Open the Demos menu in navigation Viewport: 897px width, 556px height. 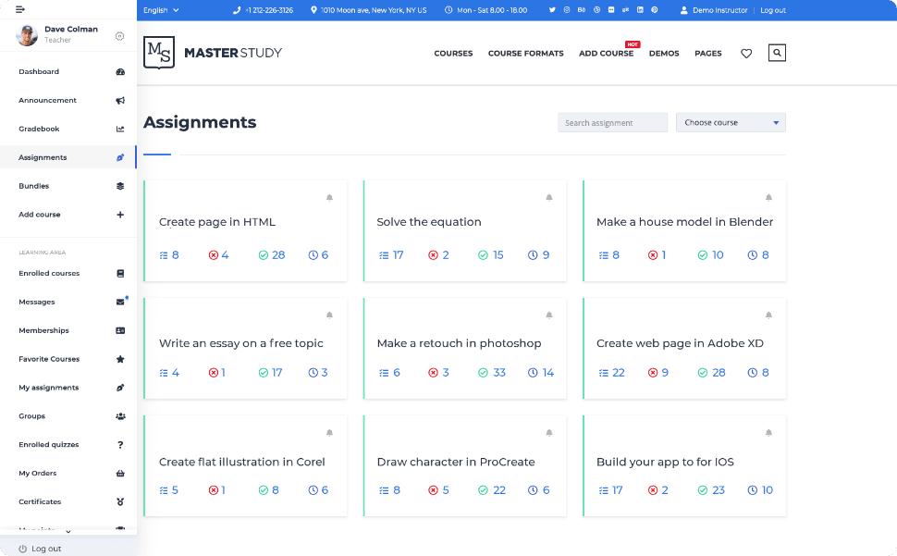(x=664, y=54)
